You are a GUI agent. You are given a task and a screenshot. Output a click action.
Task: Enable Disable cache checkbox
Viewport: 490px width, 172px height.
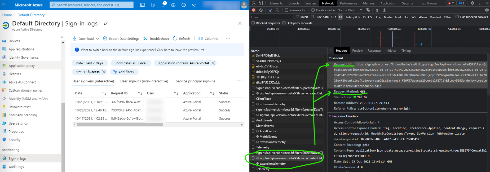point(313,10)
